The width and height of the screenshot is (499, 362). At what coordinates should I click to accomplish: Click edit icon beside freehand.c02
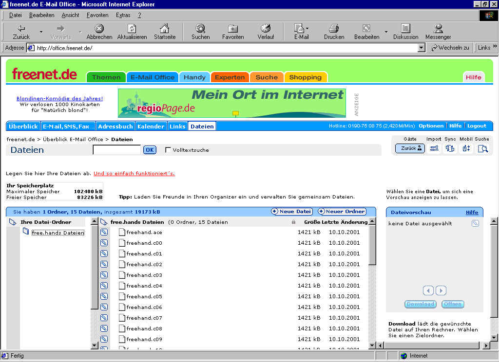pos(104,264)
